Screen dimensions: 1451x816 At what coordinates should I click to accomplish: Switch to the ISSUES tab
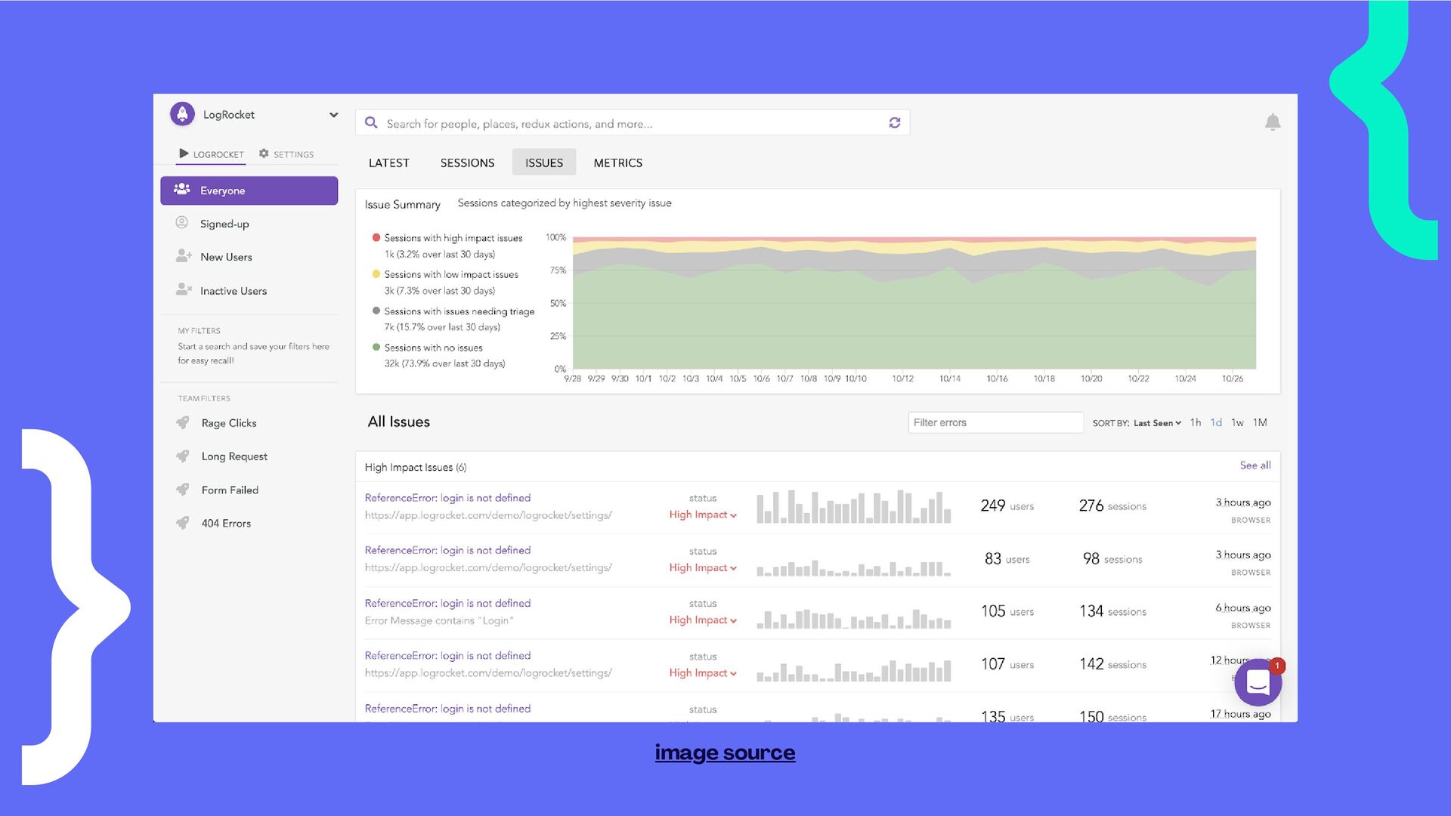(544, 162)
